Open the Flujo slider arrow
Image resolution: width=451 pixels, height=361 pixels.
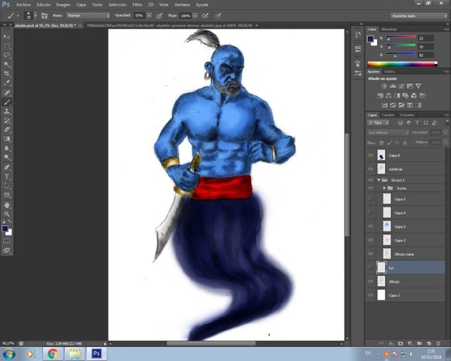coord(195,16)
